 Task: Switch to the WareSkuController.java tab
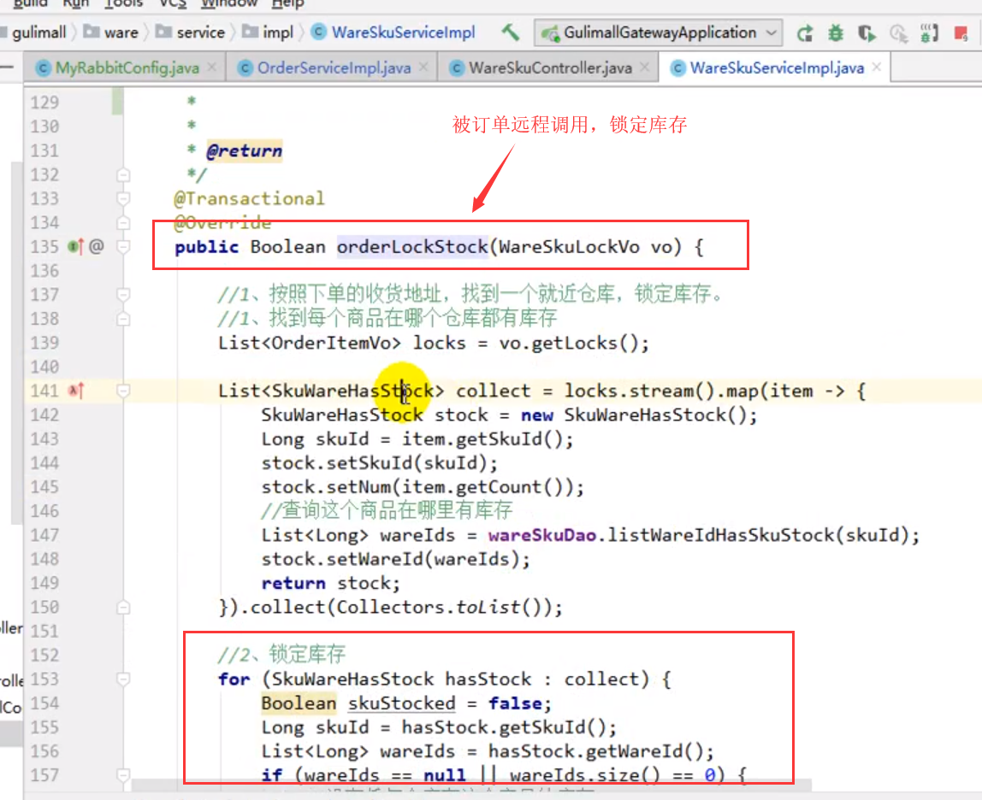(x=550, y=68)
